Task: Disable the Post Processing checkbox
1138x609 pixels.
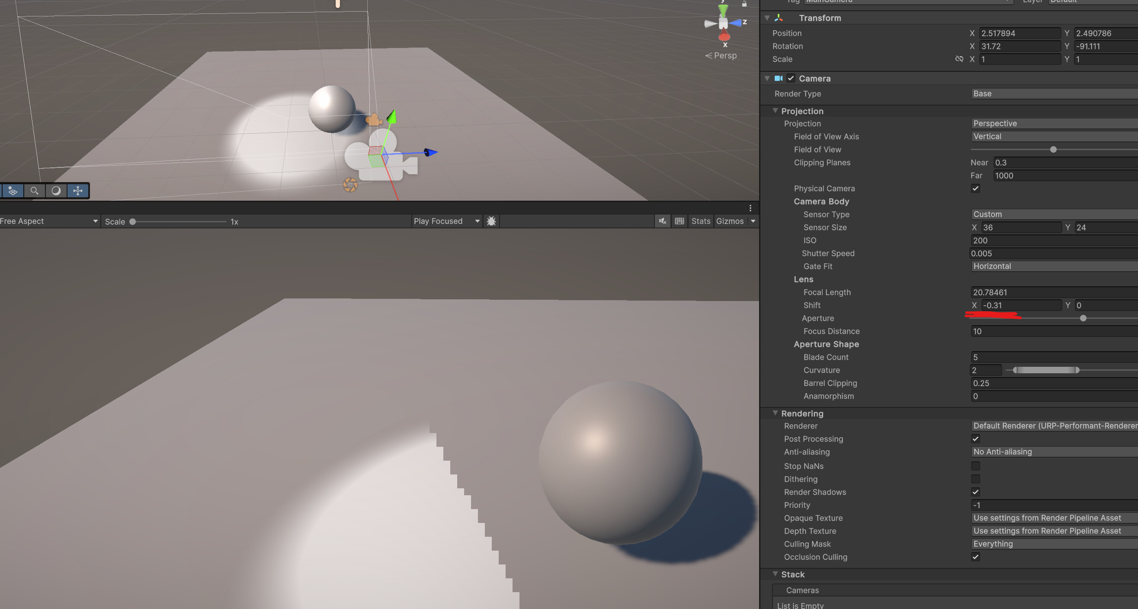Action: [975, 439]
